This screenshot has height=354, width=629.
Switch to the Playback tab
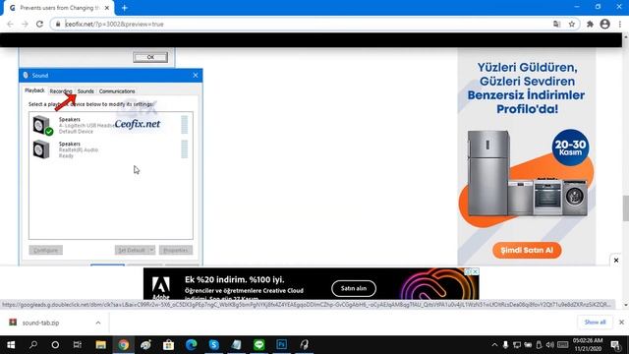(34, 90)
